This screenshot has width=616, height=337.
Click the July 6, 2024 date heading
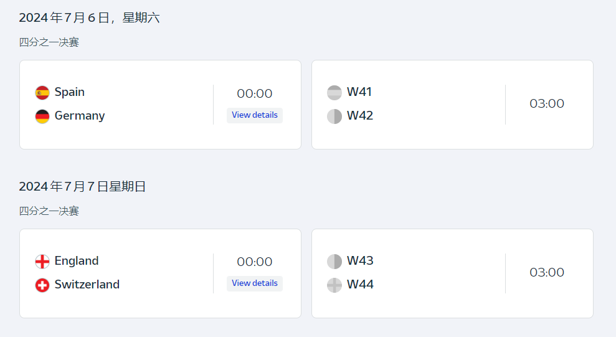click(x=89, y=18)
